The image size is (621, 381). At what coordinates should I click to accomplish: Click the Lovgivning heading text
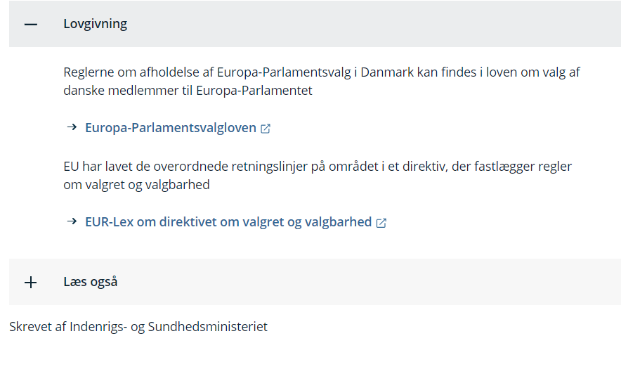[x=95, y=24]
